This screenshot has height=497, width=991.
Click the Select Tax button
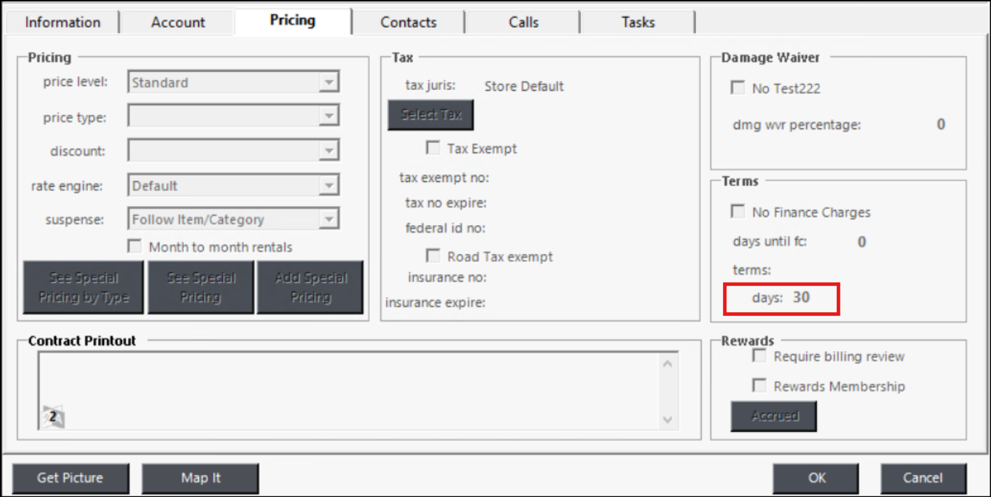click(x=431, y=115)
